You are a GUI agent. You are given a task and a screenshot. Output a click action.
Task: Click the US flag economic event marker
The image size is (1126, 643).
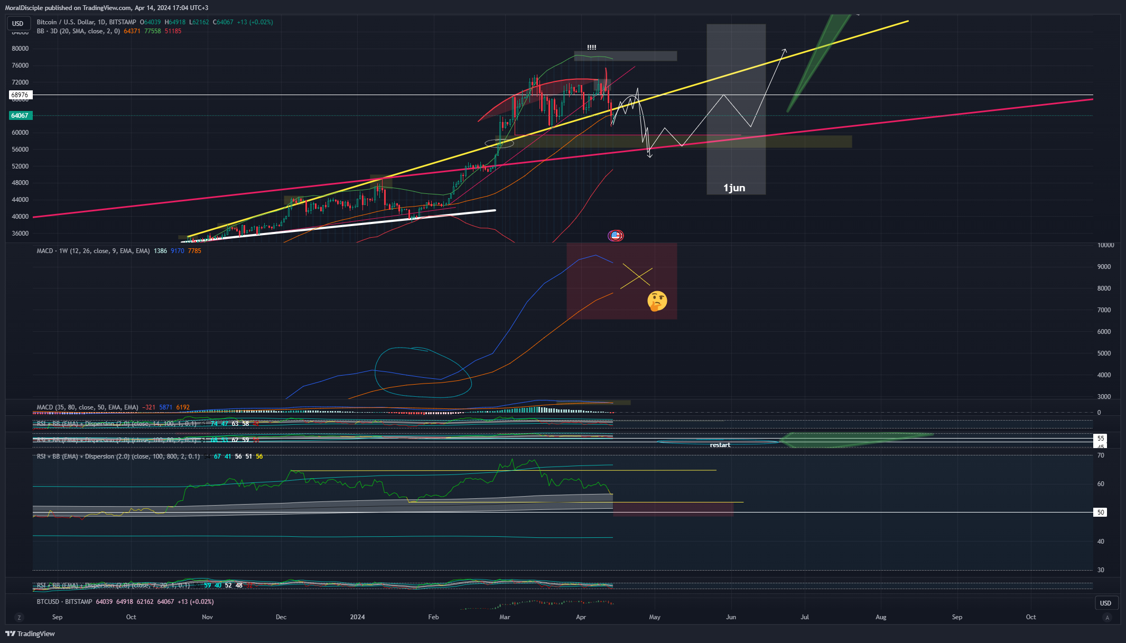(616, 236)
